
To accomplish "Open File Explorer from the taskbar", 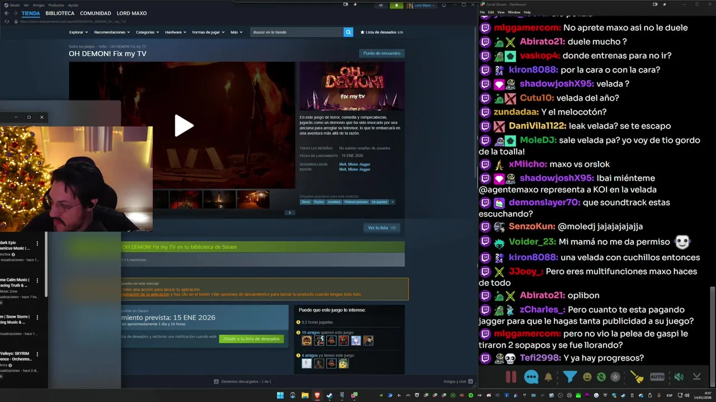I will 305,395.
